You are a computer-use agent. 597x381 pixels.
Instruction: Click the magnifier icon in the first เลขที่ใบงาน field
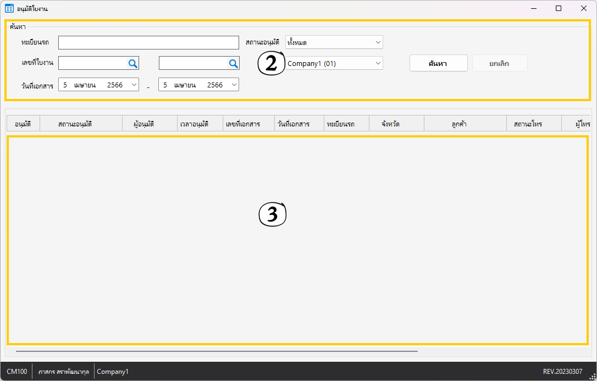pos(132,64)
